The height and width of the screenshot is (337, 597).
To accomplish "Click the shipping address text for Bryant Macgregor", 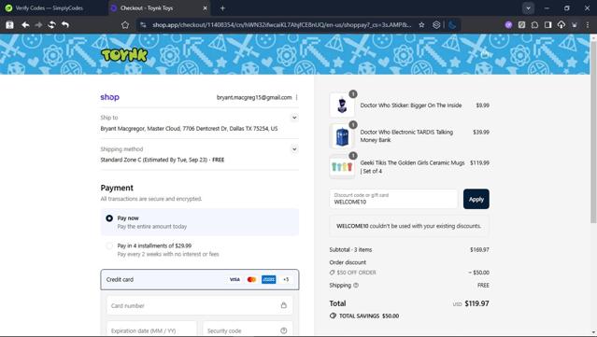I will [x=189, y=129].
